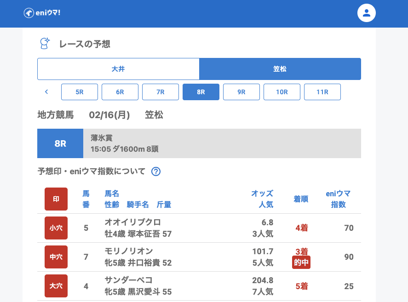Select race 6R
Viewport: 408px width, 302px height.
click(x=120, y=92)
